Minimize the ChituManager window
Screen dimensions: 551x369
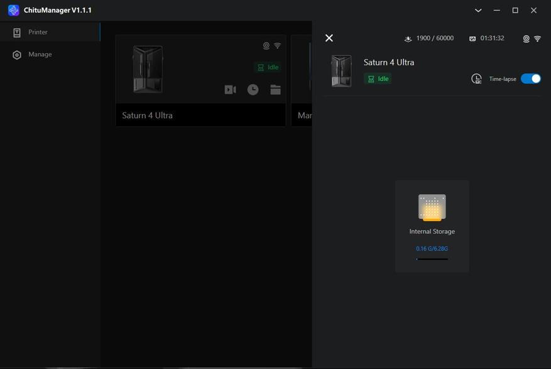(x=496, y=10)
